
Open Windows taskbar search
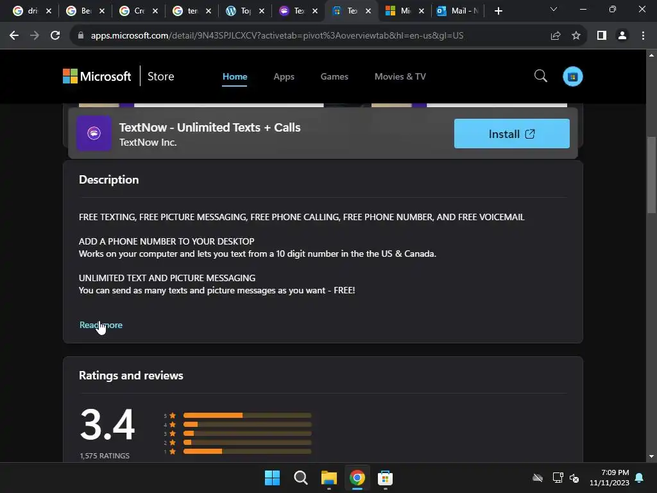click(x=300, y=478)
